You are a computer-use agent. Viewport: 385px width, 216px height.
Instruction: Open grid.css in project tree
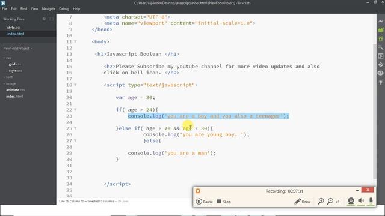tap(15, 64)
